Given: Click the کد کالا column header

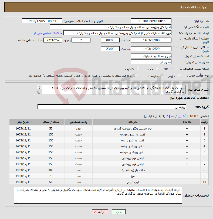Looking at the screenshot, I should pos(187,122).
